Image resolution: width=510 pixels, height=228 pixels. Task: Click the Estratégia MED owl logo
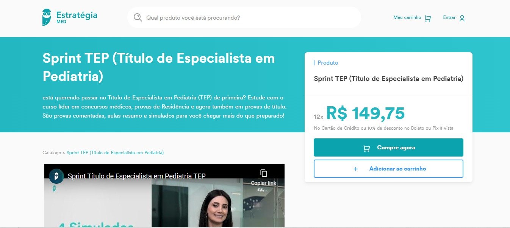click(x=47, y=17)
